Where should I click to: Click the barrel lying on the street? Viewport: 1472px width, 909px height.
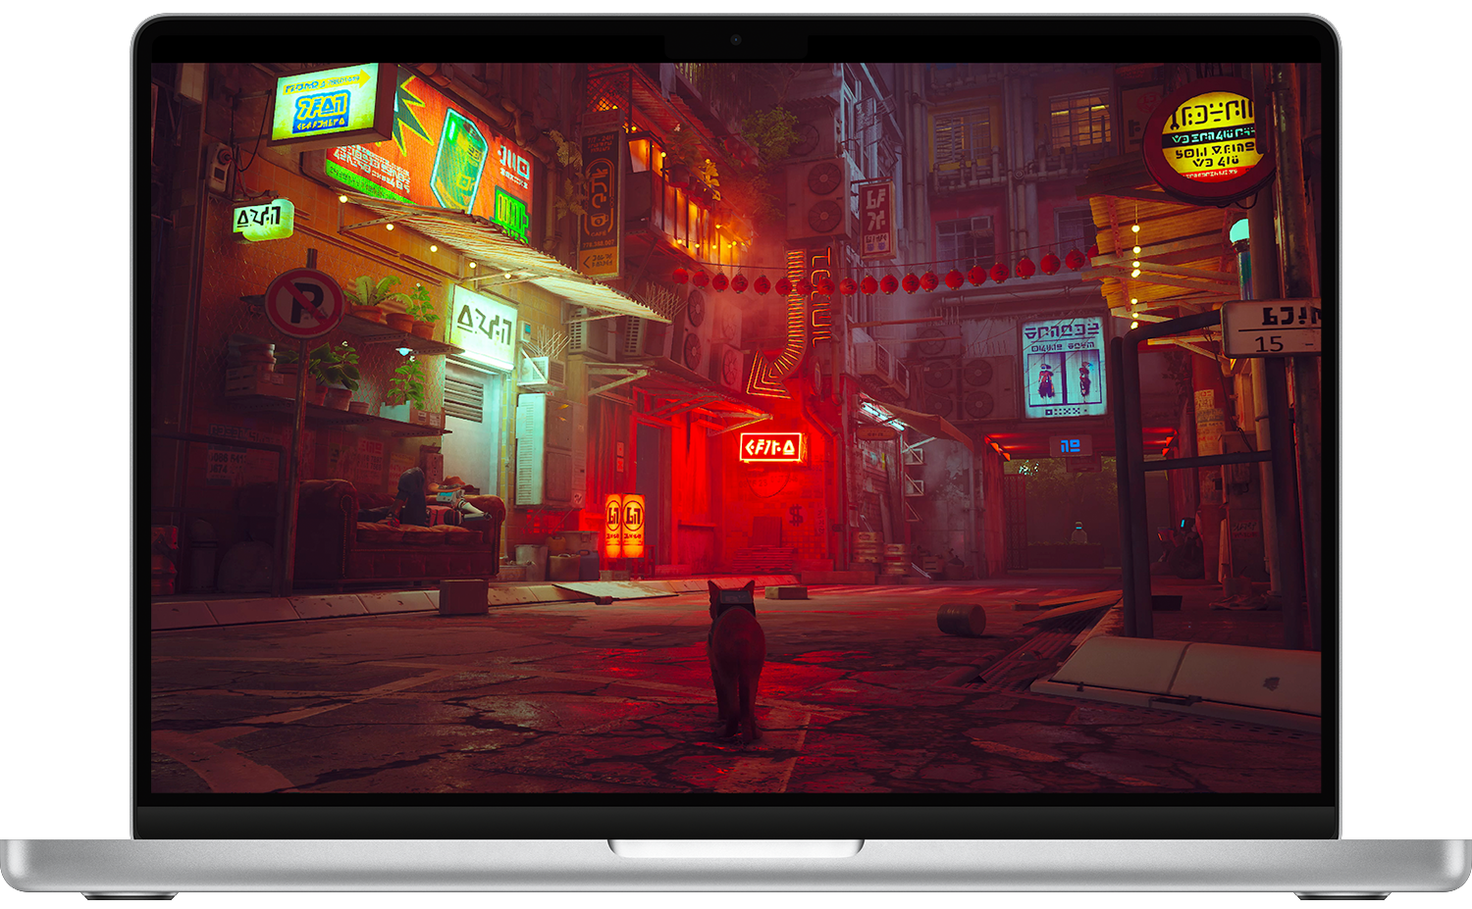coord(961,619)
